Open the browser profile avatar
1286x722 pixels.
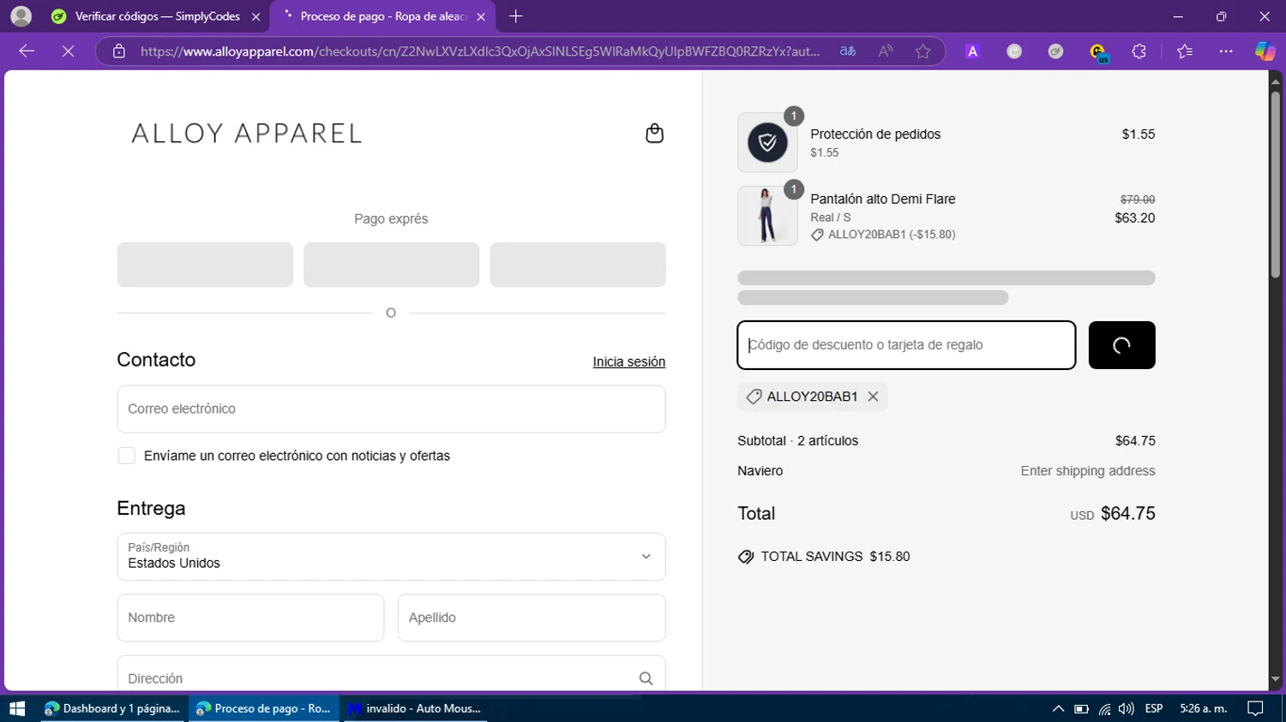pyautogui.click(x=21, y=16)
